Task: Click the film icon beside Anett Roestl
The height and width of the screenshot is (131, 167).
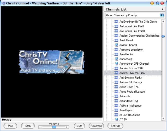Action: (116, 40)
